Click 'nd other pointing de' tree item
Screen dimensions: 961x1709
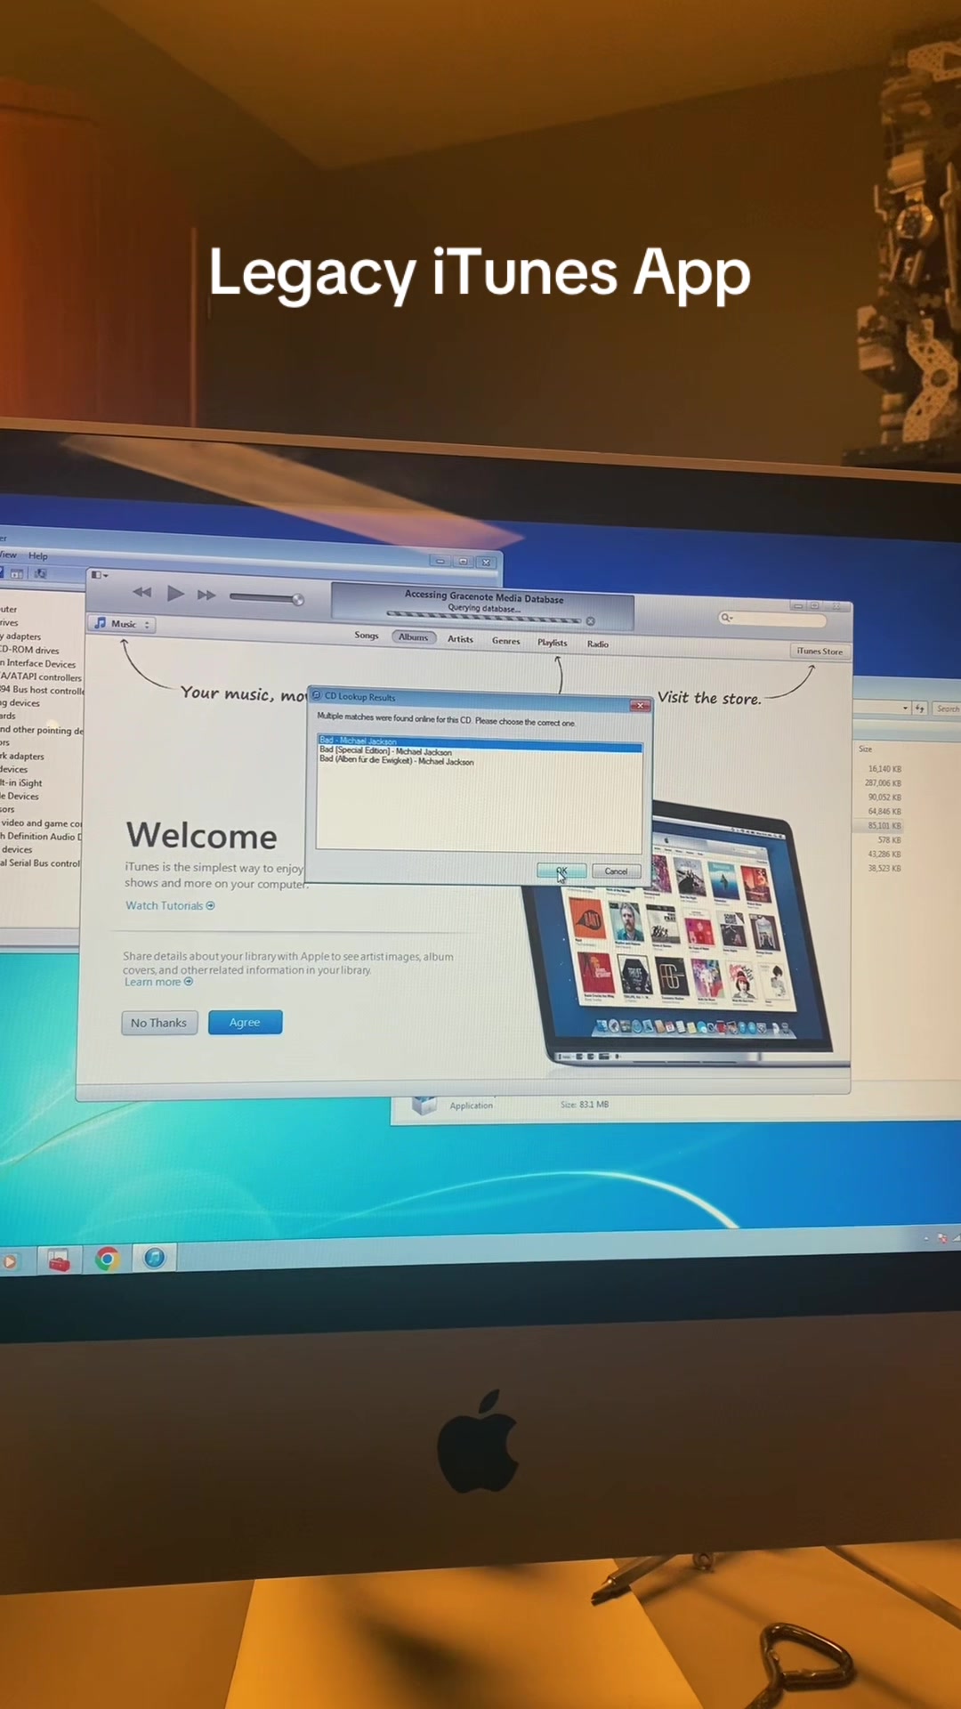point(42,730)
